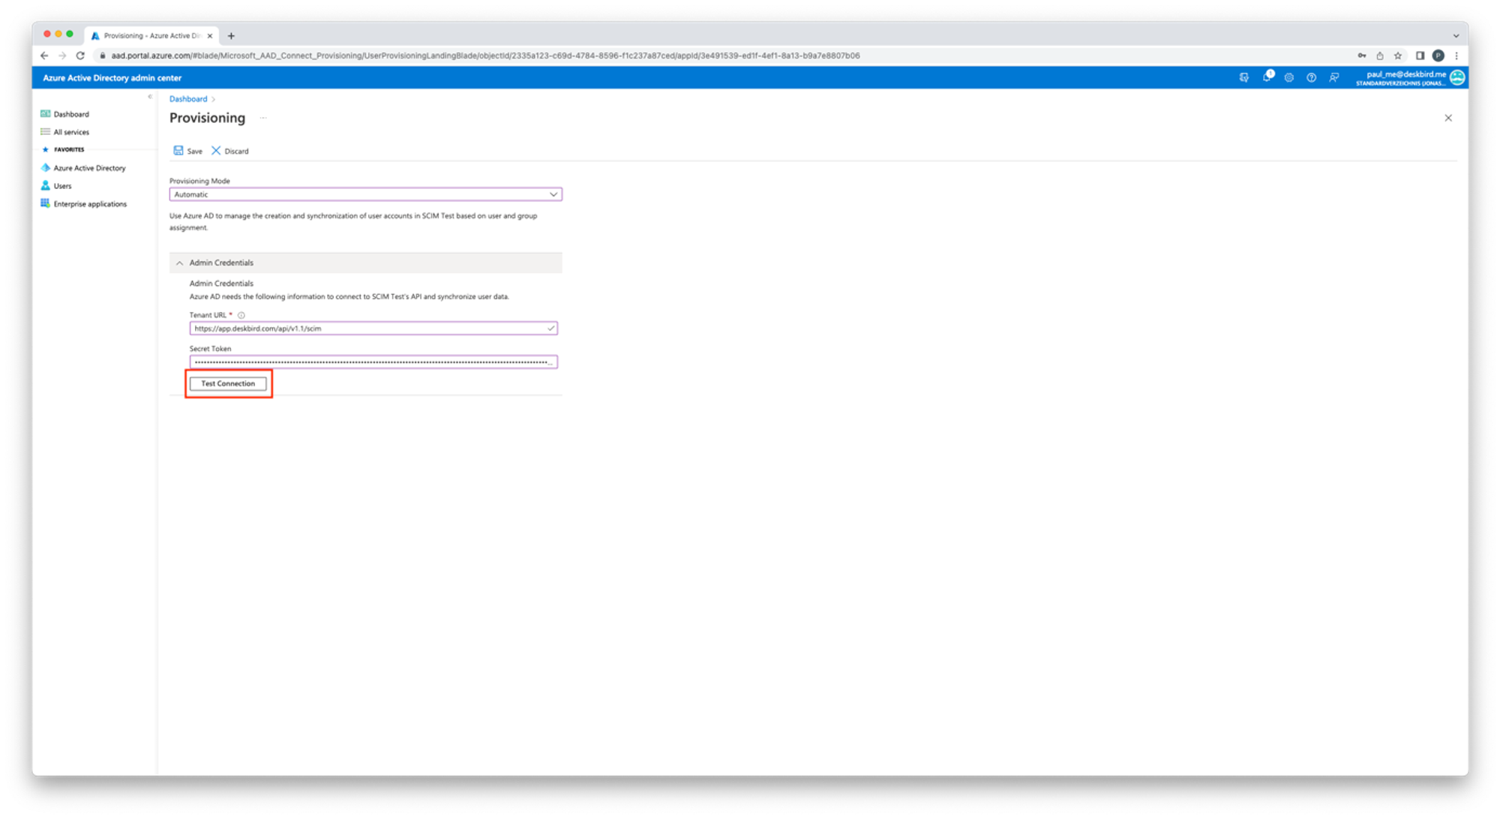Click the Secret Token field
1500x817 pixels.
click(373, 362)
